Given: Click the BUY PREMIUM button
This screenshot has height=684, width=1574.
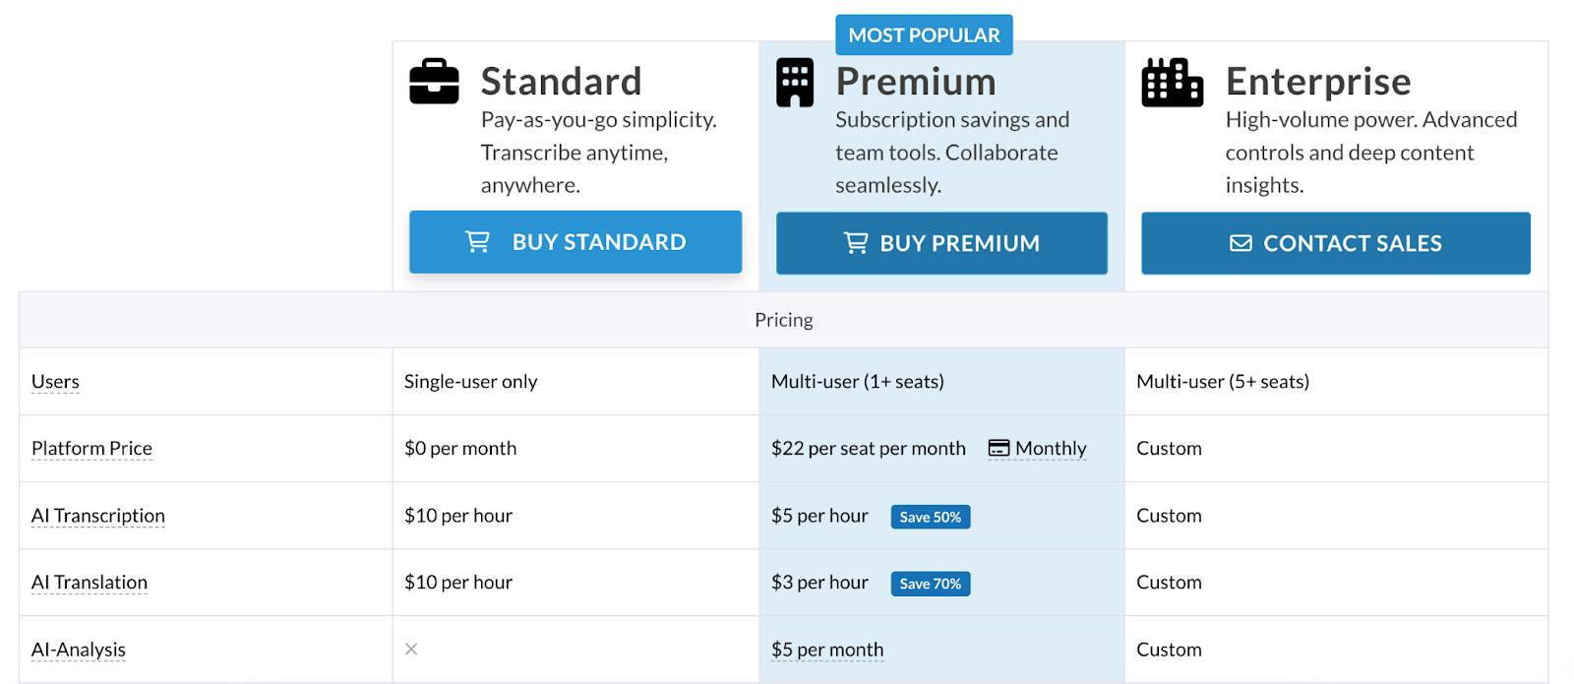Looking at the screenshot, I should [941, 243].
